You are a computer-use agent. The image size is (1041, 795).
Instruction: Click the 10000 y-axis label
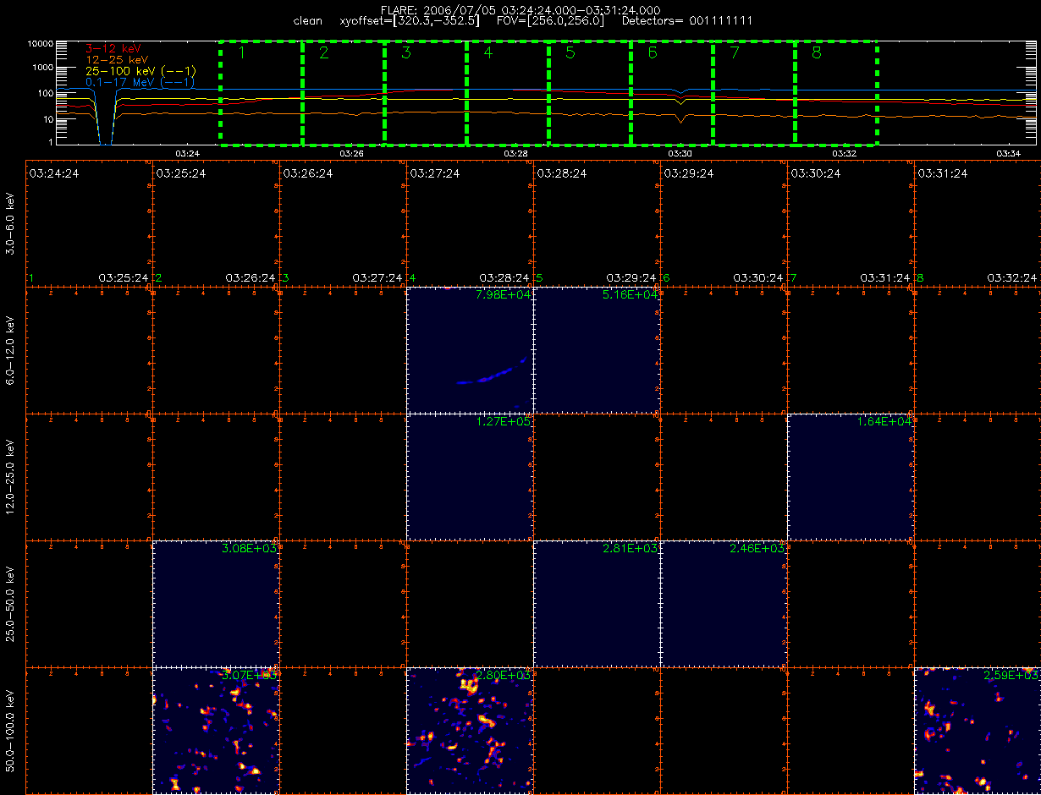point(40,43)
